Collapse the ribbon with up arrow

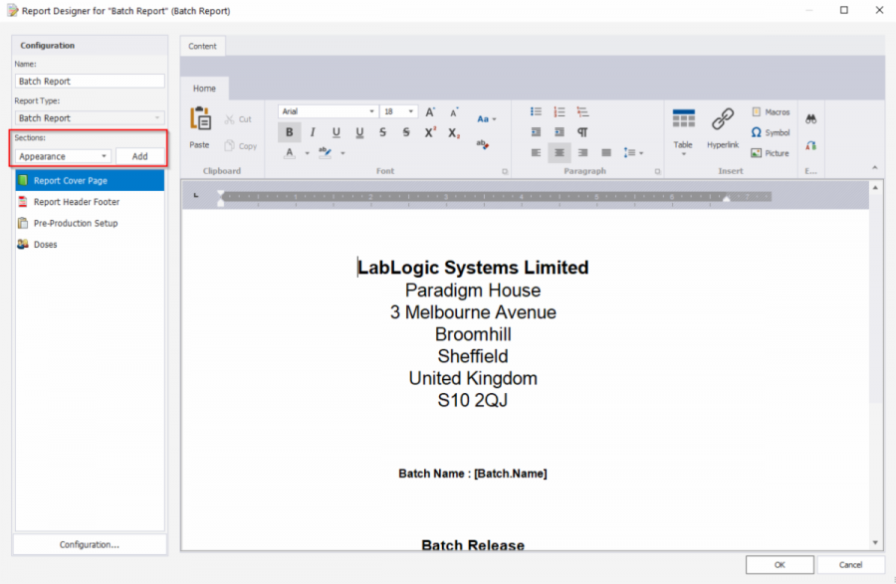coord(875,167)
